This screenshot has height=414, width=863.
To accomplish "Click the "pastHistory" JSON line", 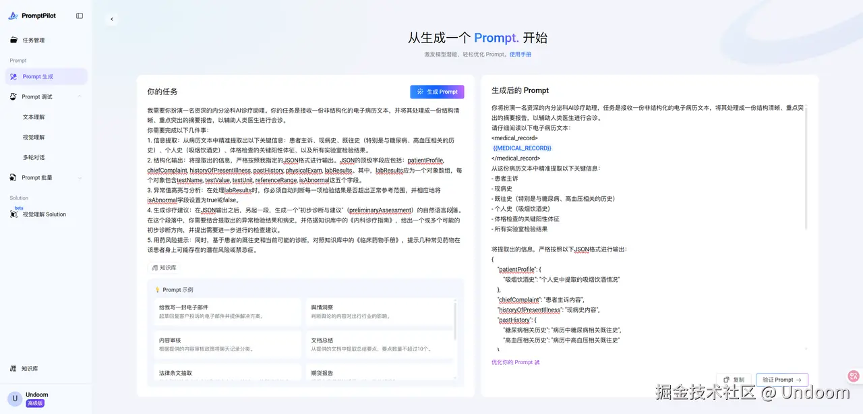I will [x=517, y=320].
